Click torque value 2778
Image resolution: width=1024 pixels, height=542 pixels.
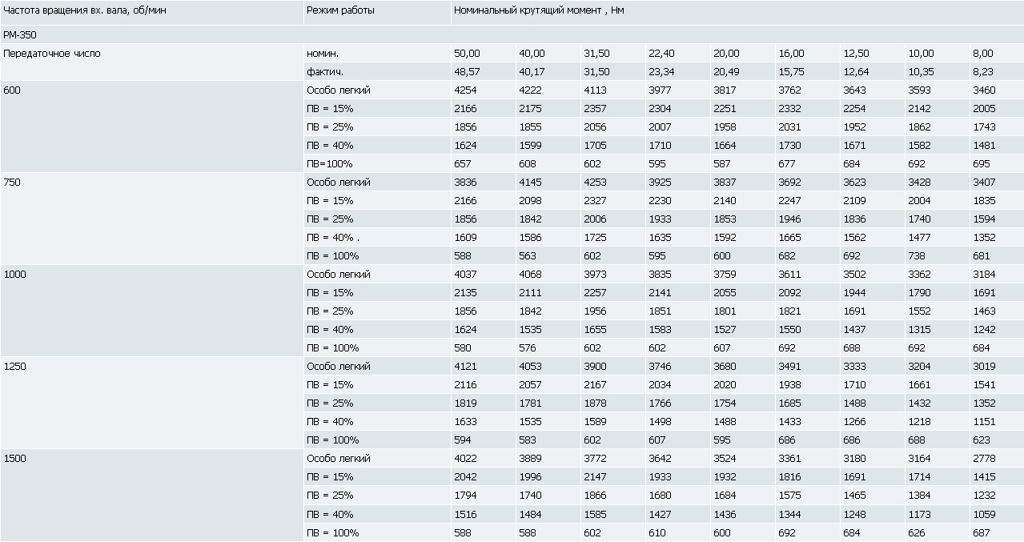[x=984, y=458]
